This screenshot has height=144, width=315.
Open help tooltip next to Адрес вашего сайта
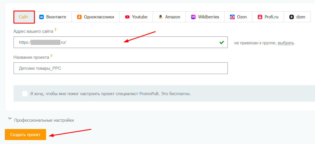click(x=55, y=30)
